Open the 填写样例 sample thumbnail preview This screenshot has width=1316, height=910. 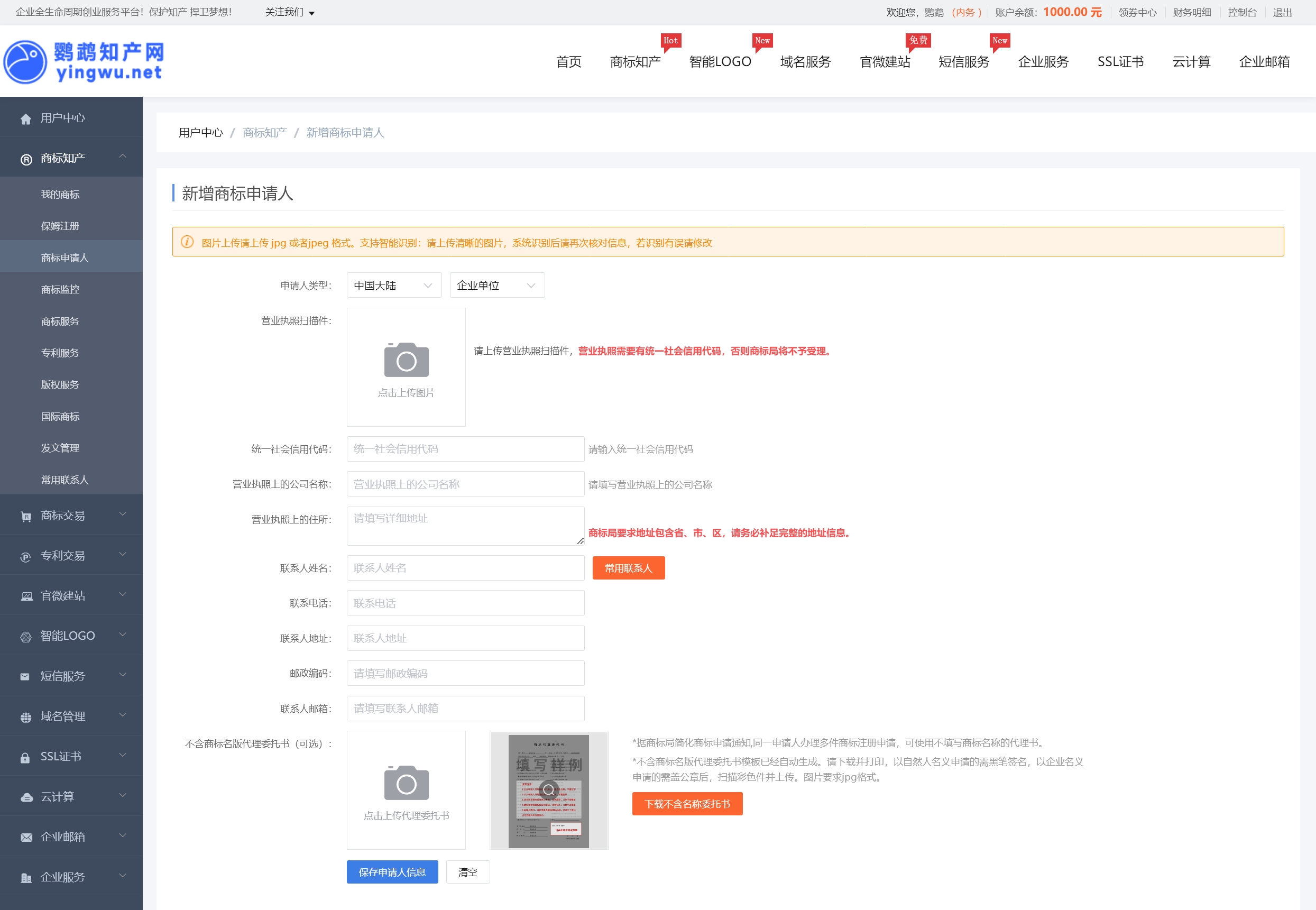tap(548, 789)
